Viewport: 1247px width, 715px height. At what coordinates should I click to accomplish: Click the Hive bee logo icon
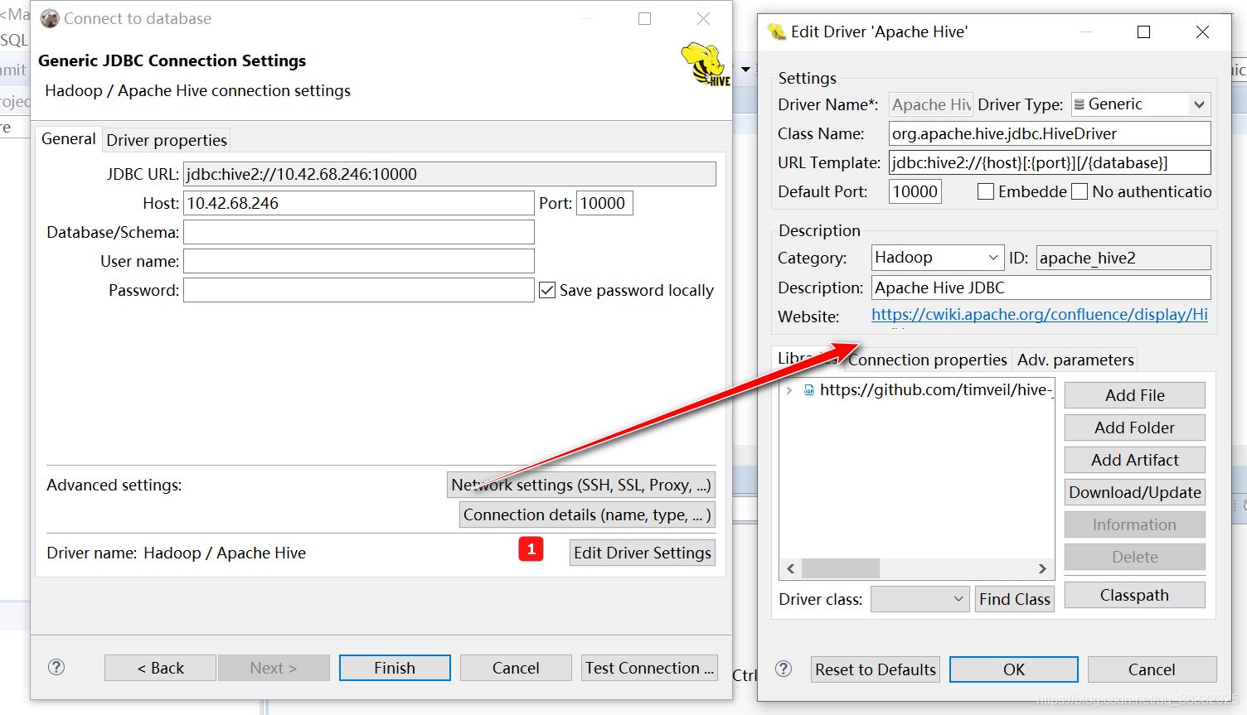click(706, 65)
